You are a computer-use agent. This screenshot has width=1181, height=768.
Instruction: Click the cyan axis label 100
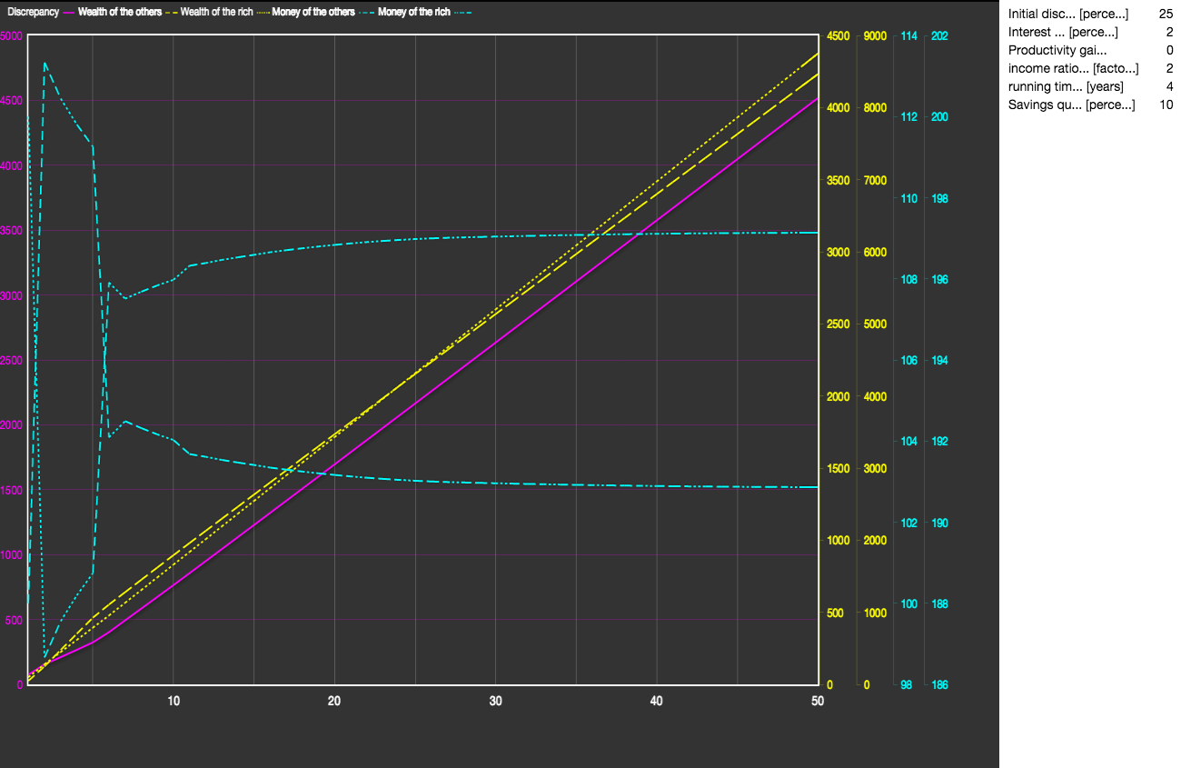coord(908,604)
